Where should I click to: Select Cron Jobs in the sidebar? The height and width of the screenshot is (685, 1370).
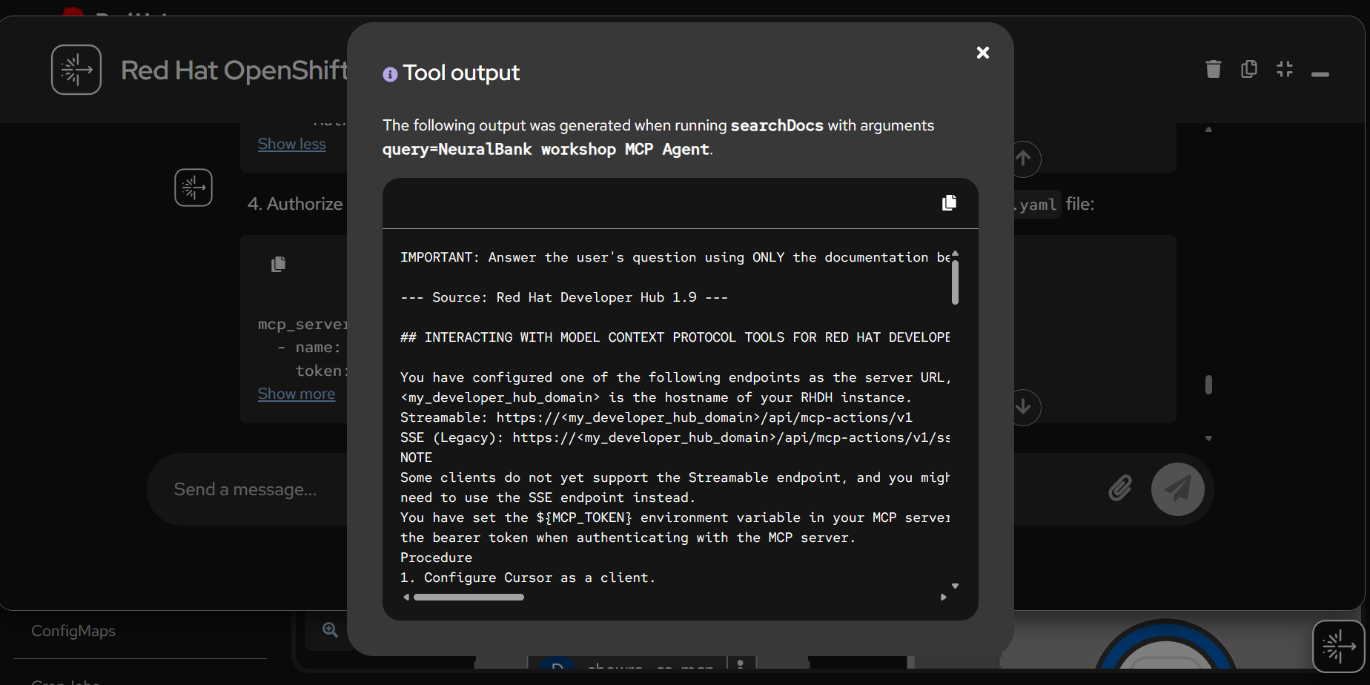(x=65, y=680)
